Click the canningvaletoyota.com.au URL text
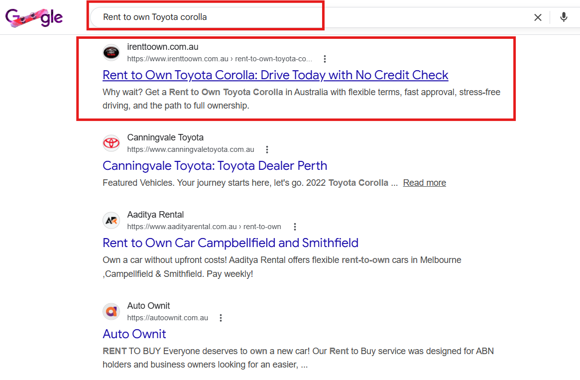 (191, 149)
